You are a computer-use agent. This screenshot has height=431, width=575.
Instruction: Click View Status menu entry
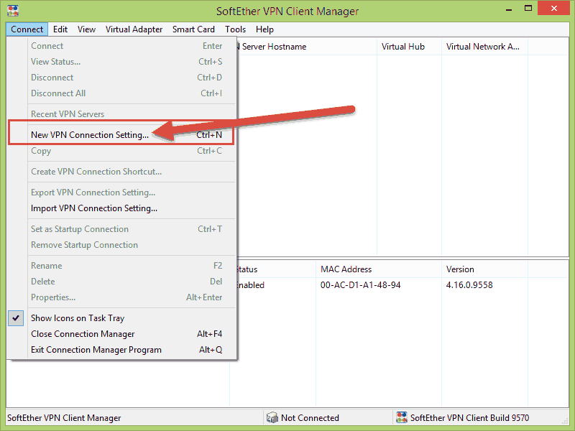coord(121,62)
